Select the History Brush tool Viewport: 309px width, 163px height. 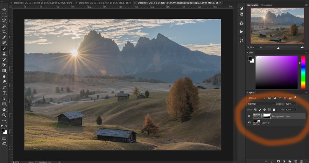[x=4, y=59]
